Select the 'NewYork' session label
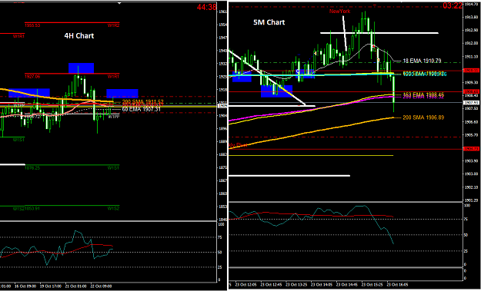This screenshot has height=291, width=481. click(x=339, y=12)
